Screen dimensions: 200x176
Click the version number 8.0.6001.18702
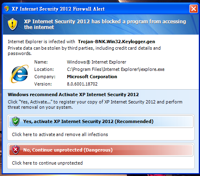[x=82, y=84]
